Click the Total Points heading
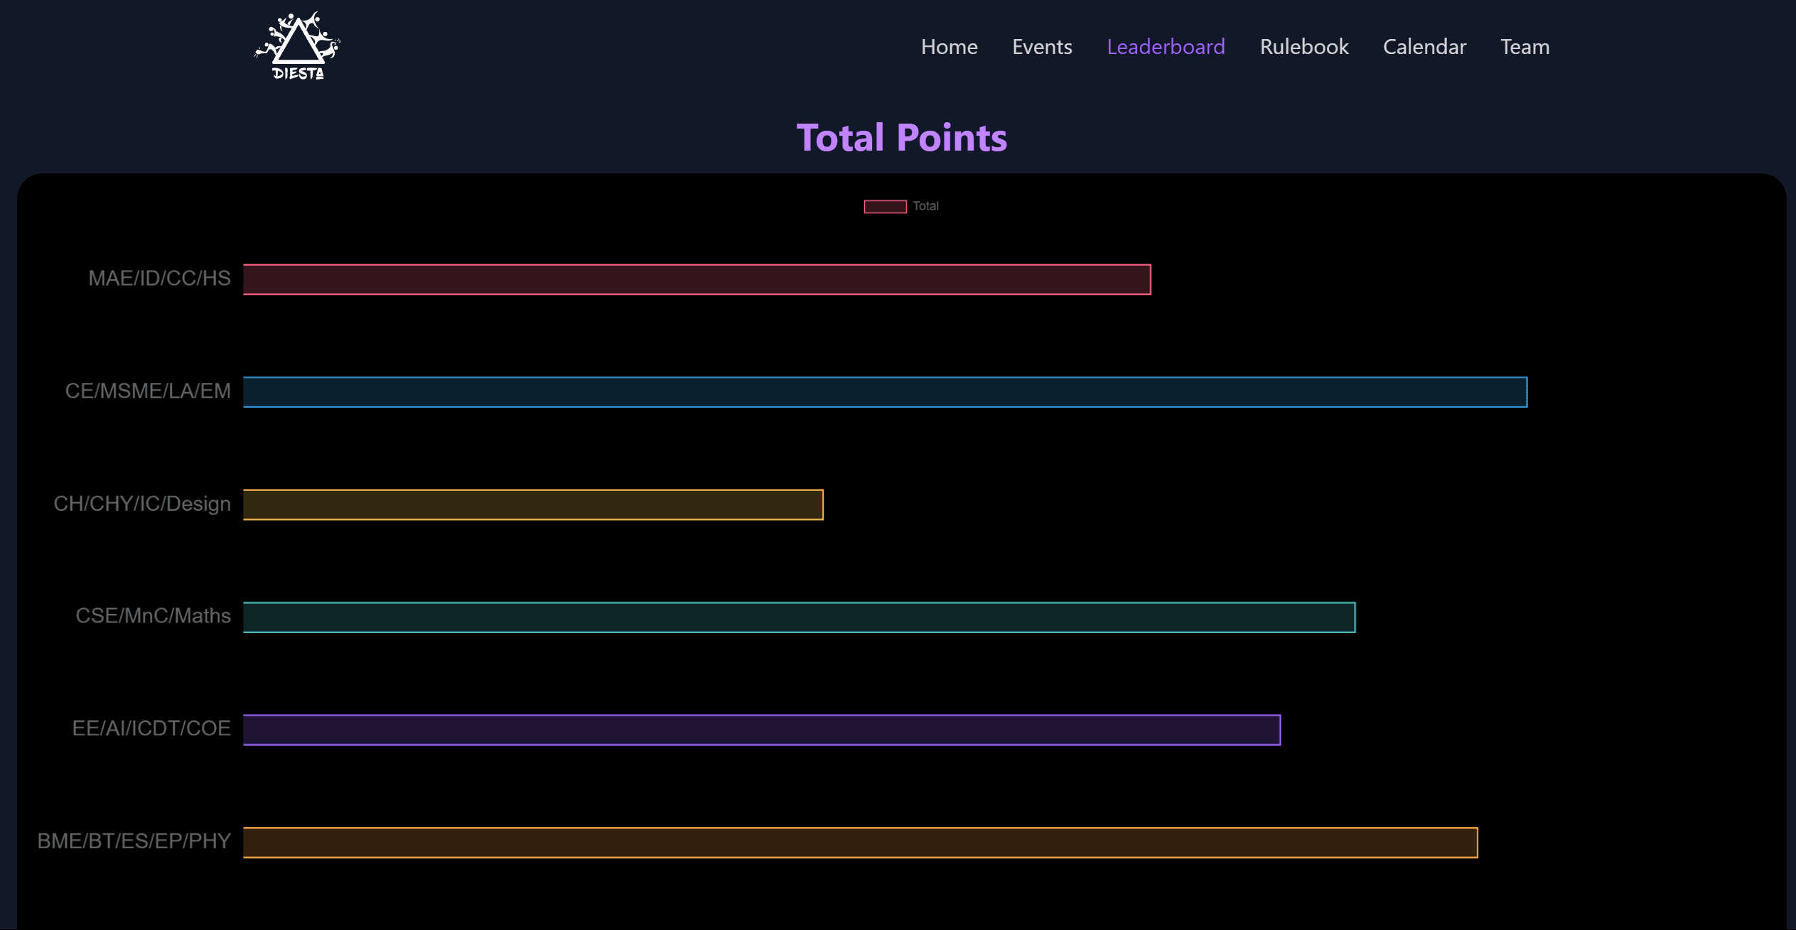 901,137
